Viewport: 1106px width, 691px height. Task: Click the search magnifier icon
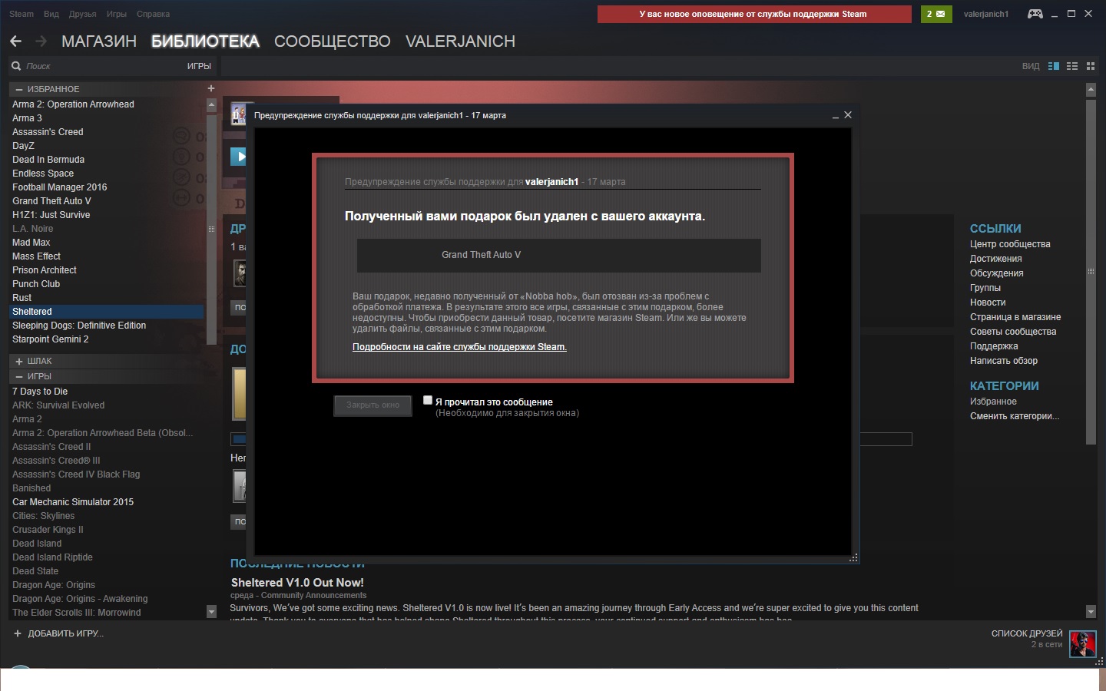coord(16,66)
